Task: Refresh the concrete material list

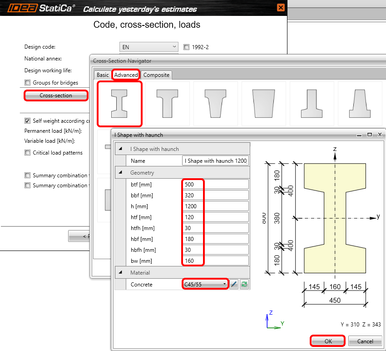Action: click(244, 284)
